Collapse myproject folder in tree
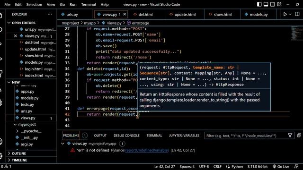The image size is (303, 170). 27,125
